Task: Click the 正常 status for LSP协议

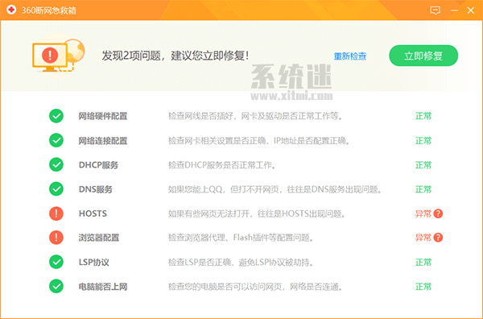Action: 423,263
